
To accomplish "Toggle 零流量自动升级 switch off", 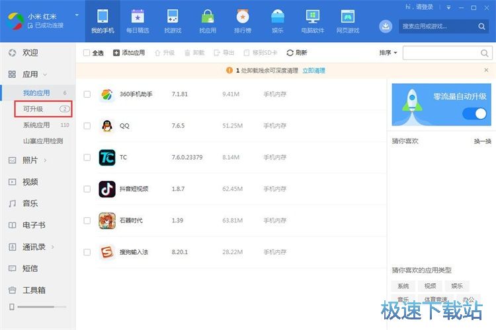I will pyautogui.click(x=474, y=114).
